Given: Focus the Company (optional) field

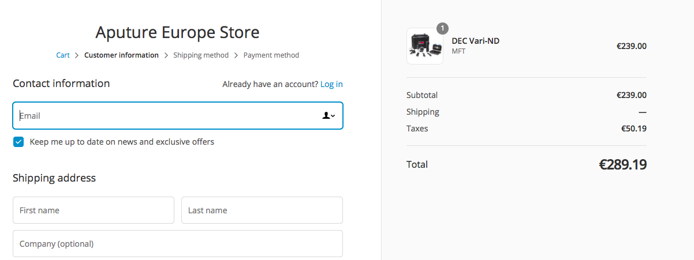Looking at the screenshot, I should pyautogui.click(x=178, y=244).
